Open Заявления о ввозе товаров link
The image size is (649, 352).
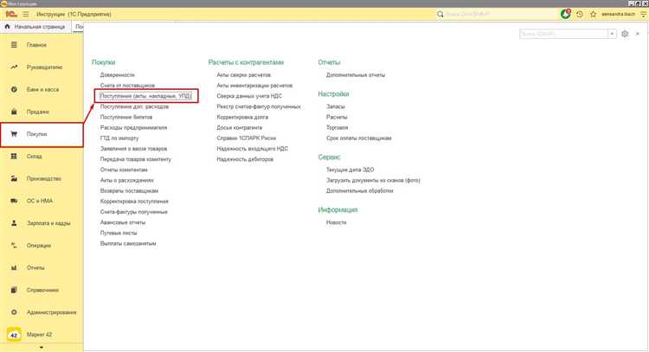point(133,149)
